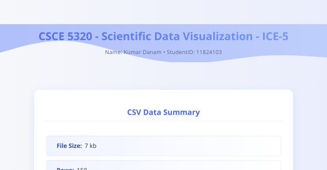Click the blue wave header banner background
Image resolution: width=327 pixels, height=170 pixels.
point(307,41)
